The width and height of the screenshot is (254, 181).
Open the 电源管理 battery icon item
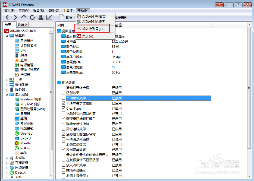tap(24, 65)
